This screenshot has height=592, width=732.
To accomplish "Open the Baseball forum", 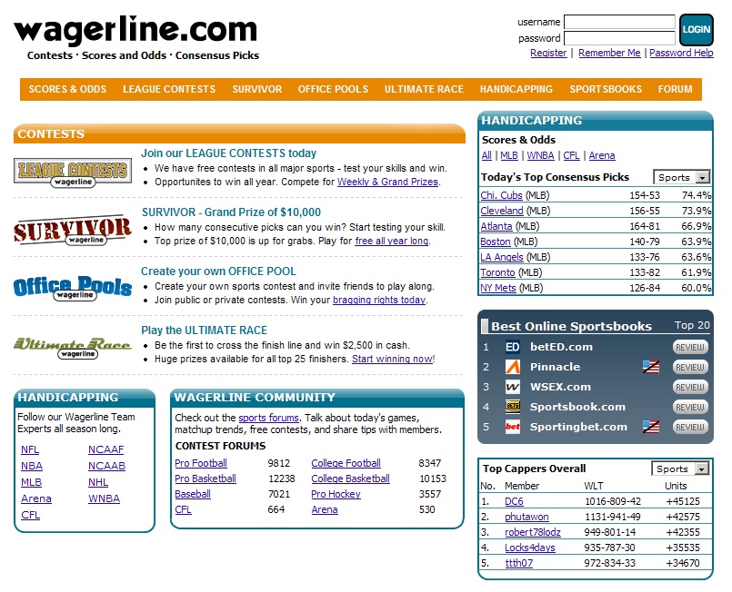I will 193,494.
